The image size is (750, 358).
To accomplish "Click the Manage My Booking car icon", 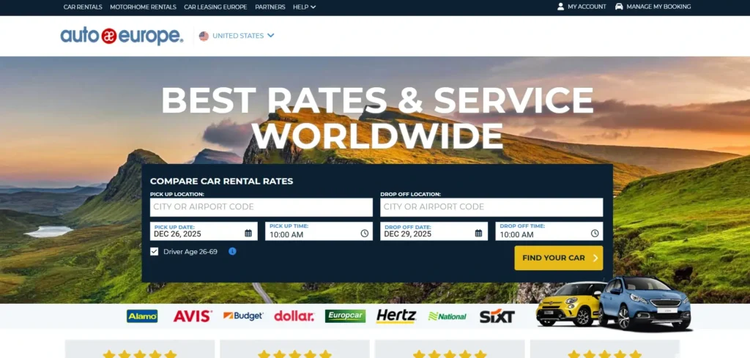I will [x=619, y=7].
